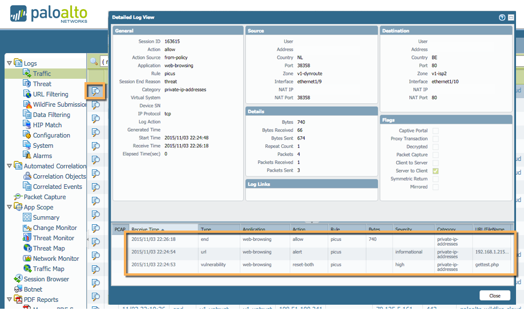This screenshot has height=311, width=524.
Task: Open Data Filtering logs
Action: (51, 115)
